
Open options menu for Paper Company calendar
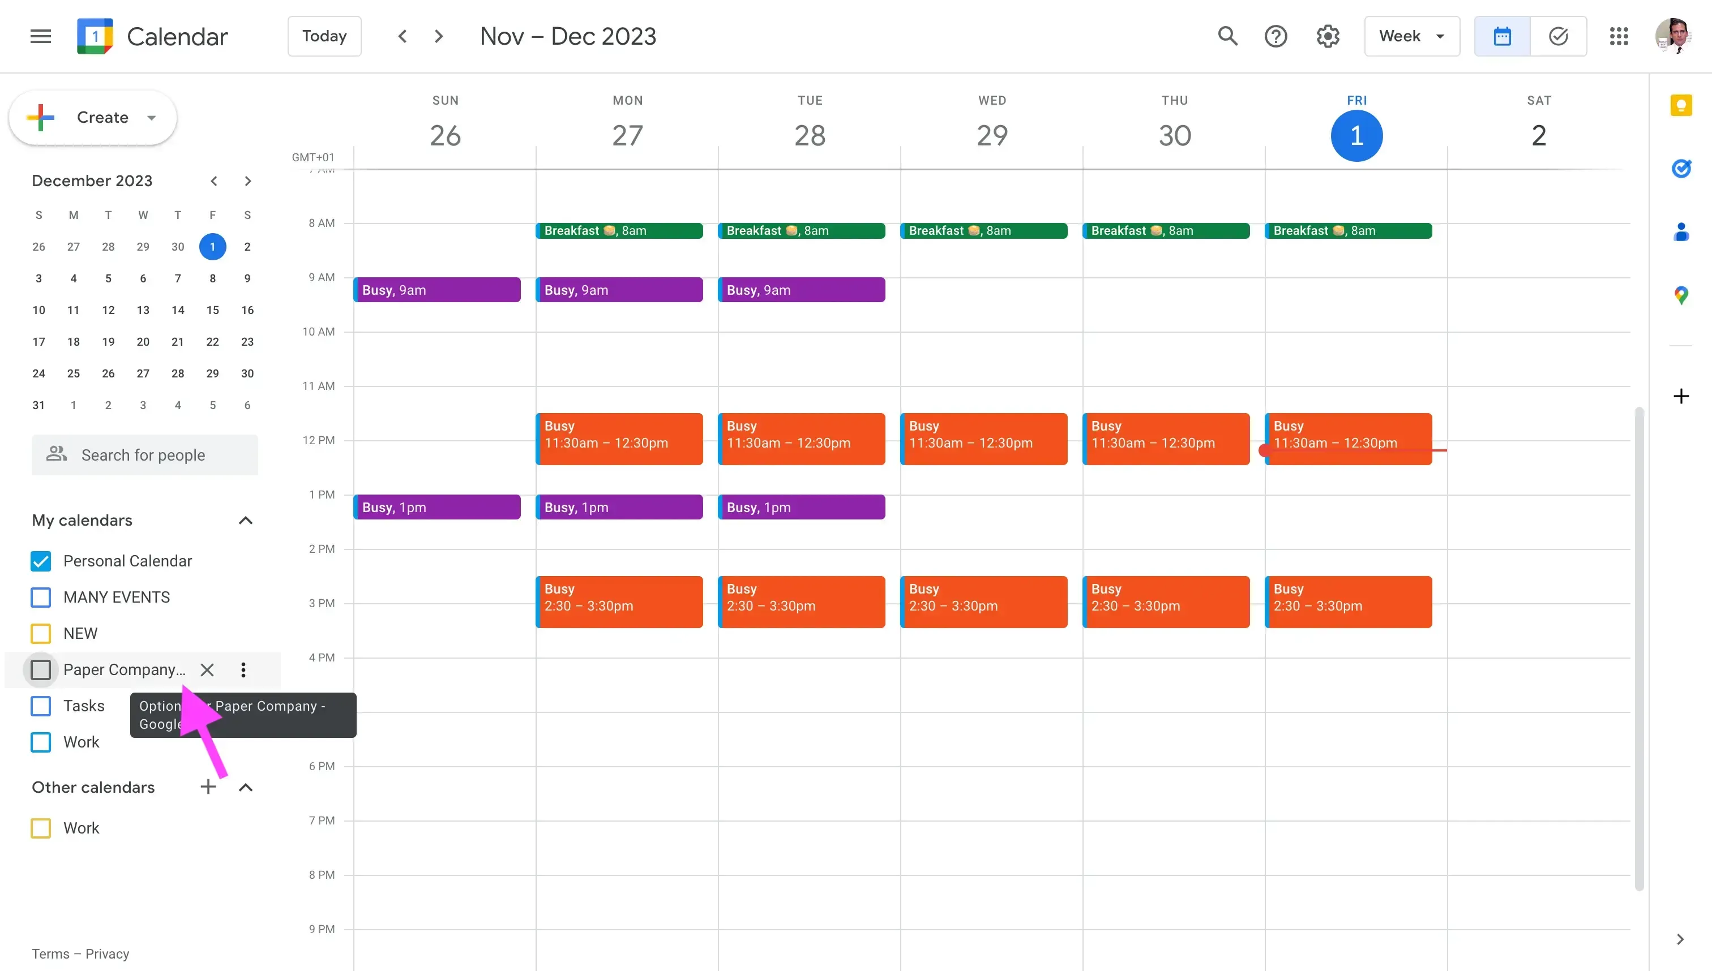[x=243, y=669]
